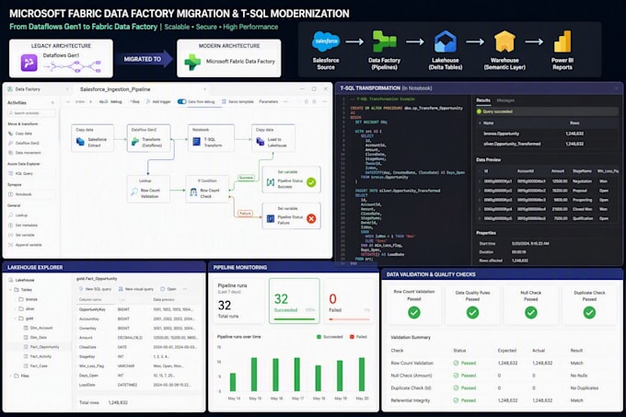Click Get metadata in Activities pane
Screen dimensions: 626x417
[22, 225]
